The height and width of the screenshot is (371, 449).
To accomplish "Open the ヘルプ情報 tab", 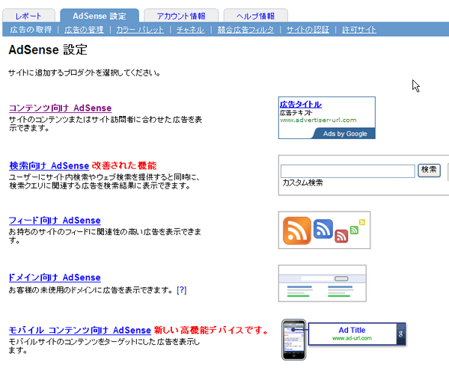I will (x=255, y=16).
